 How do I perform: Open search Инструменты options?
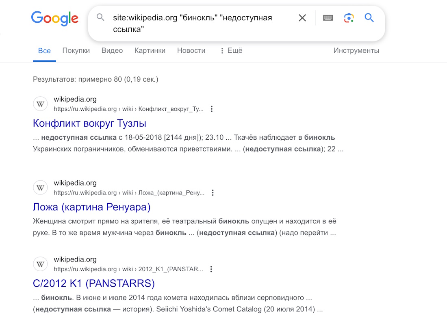click(x=356, y=50)
